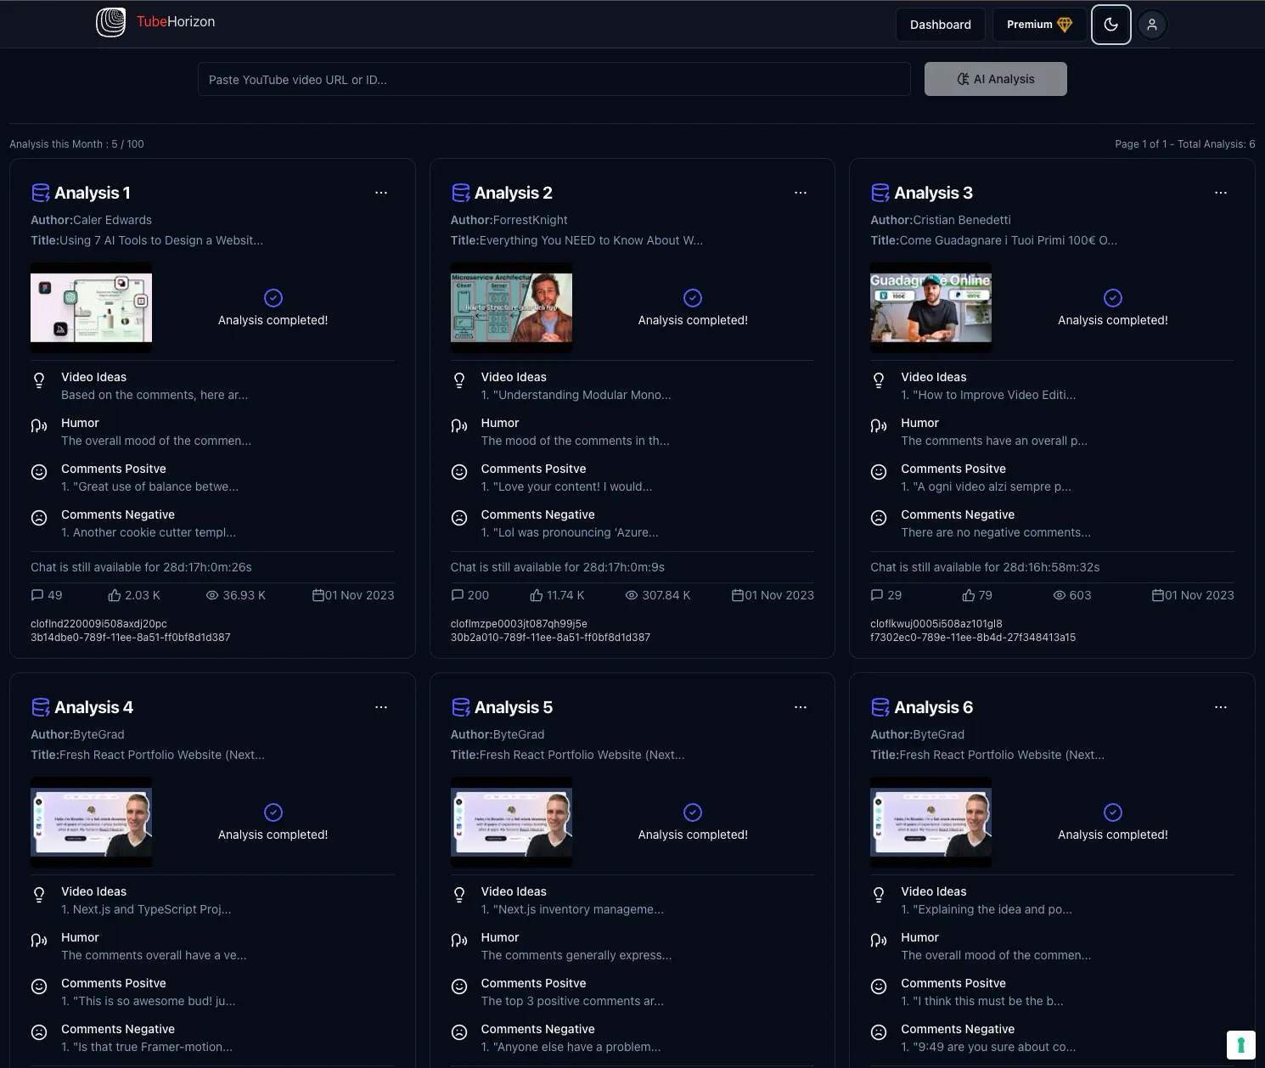Open the user profile icon
This screenshot has width=1265, height=1068.
coord(1152,25)
